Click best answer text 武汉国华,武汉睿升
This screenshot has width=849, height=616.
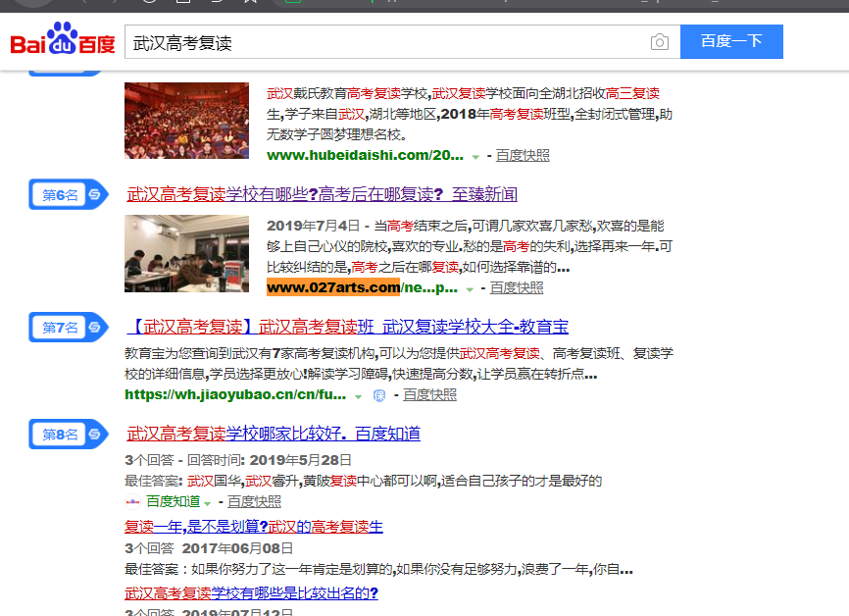[244, 481]
